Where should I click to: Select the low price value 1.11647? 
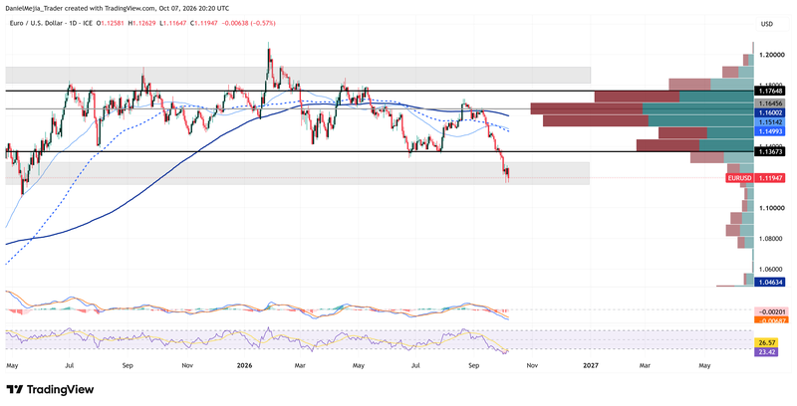[173, 23]
